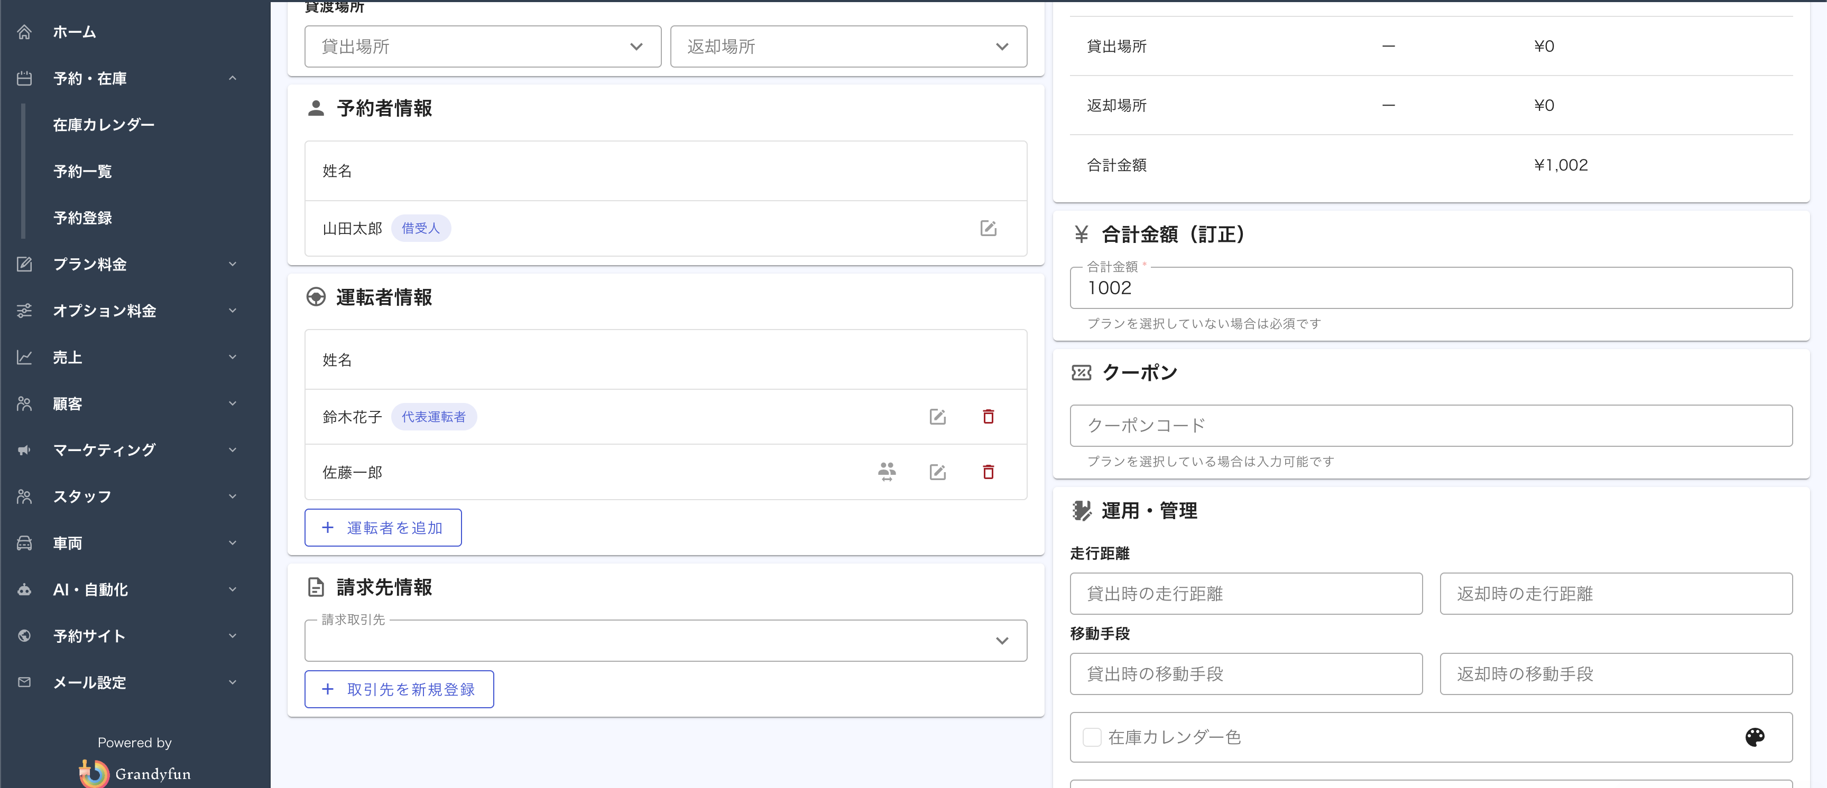The width and height of the screenshot is (1827, 788).
Task: Open 予約一覧 from the sidebar
Action: [82, 172]
